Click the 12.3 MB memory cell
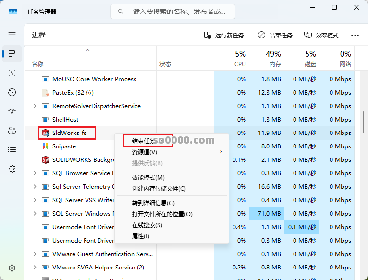The width and height of the screenshot is (368, 280). pyautogui.click(x=267, y=93)
